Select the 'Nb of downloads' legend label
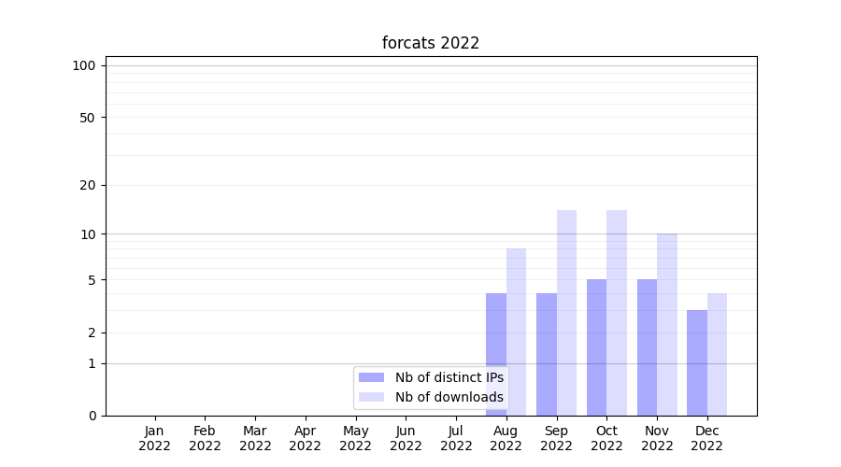Image resolution: width=841 pixels, height=467 pixels. (449, 397)
